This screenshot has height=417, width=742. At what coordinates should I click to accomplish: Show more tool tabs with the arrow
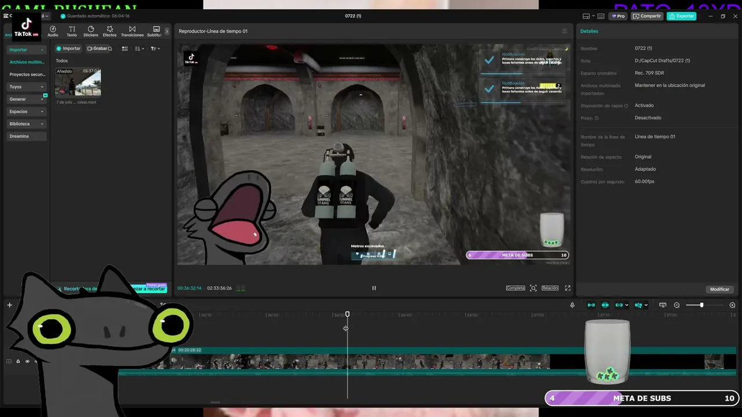coord(167,31)
